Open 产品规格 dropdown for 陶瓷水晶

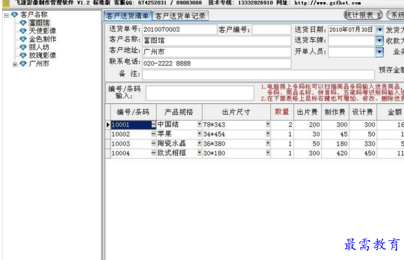(199, 144)
